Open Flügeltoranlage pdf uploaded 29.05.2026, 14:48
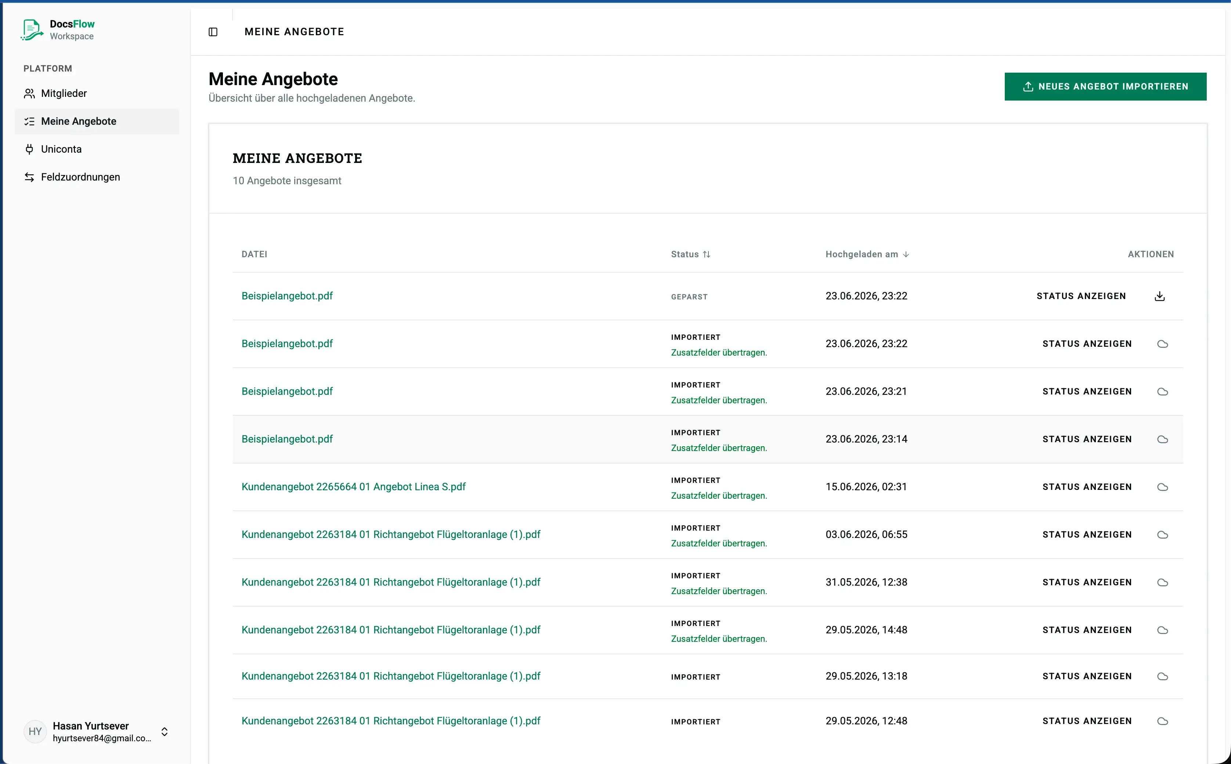 391,630
